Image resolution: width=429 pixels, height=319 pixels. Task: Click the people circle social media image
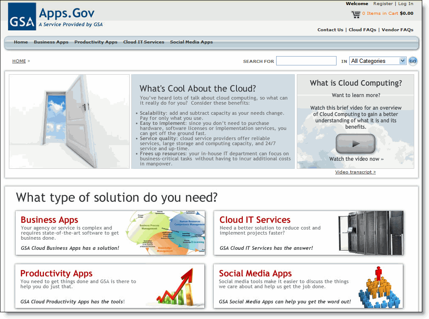tap(379, 287)
